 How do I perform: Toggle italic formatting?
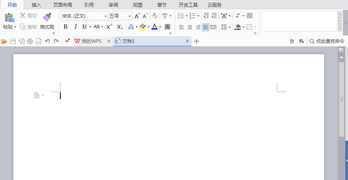click(75, 27)
